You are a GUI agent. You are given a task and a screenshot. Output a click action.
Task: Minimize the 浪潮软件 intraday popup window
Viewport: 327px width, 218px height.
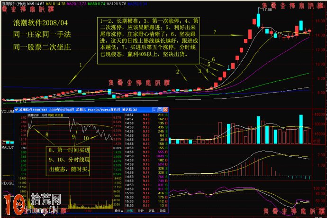click(x=154, y=110)
